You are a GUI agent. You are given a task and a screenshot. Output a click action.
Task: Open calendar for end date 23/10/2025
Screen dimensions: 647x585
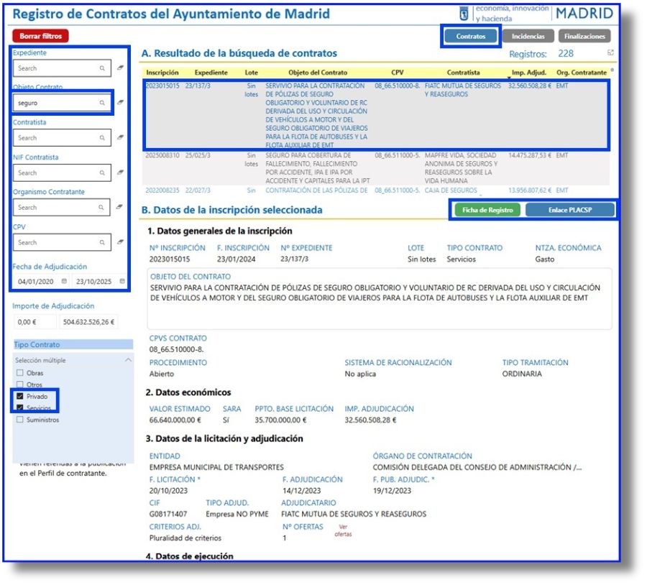(x=122, y=281)
